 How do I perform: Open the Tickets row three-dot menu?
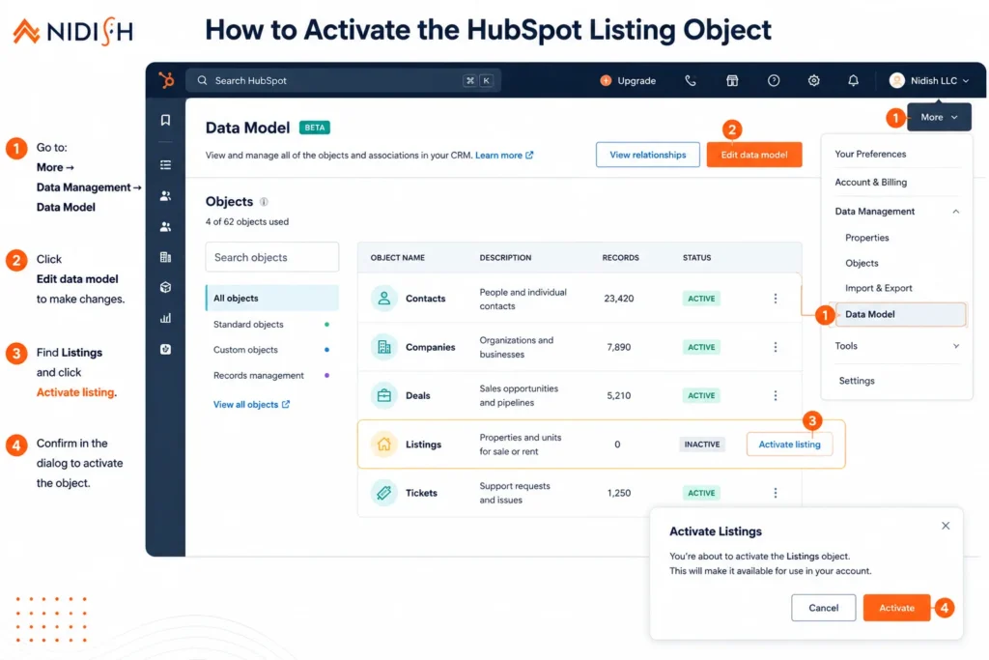[x=776, y=493]
